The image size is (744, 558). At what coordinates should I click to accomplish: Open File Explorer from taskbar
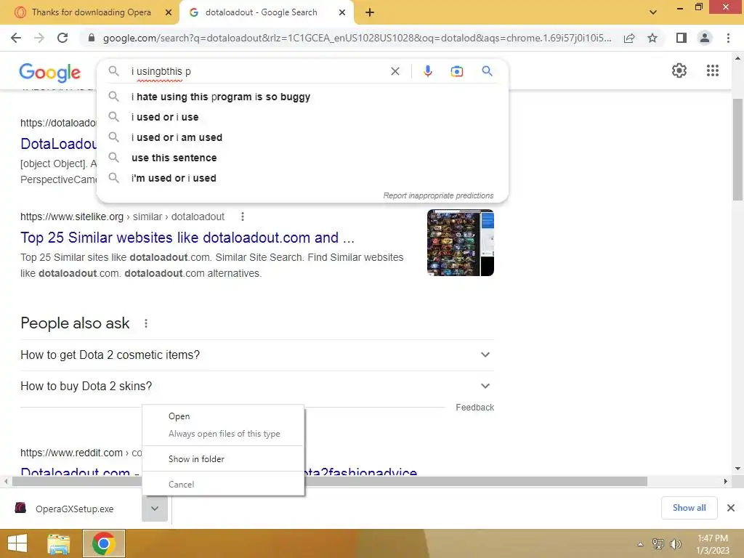click(x=59, y=543)
